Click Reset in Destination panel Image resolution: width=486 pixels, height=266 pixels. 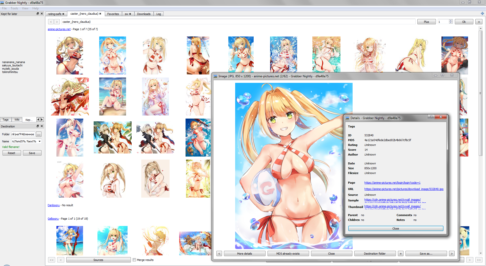click(12, 153)
